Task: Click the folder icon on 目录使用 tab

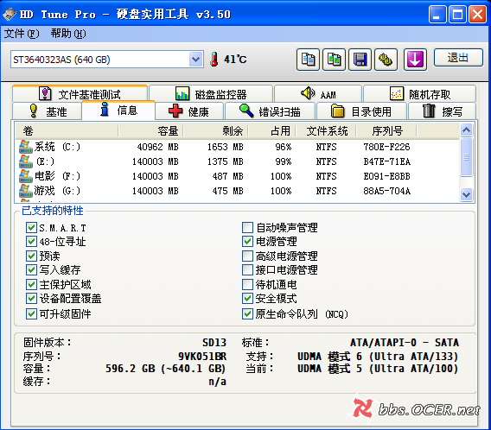Action: click(x=337, y=111)
